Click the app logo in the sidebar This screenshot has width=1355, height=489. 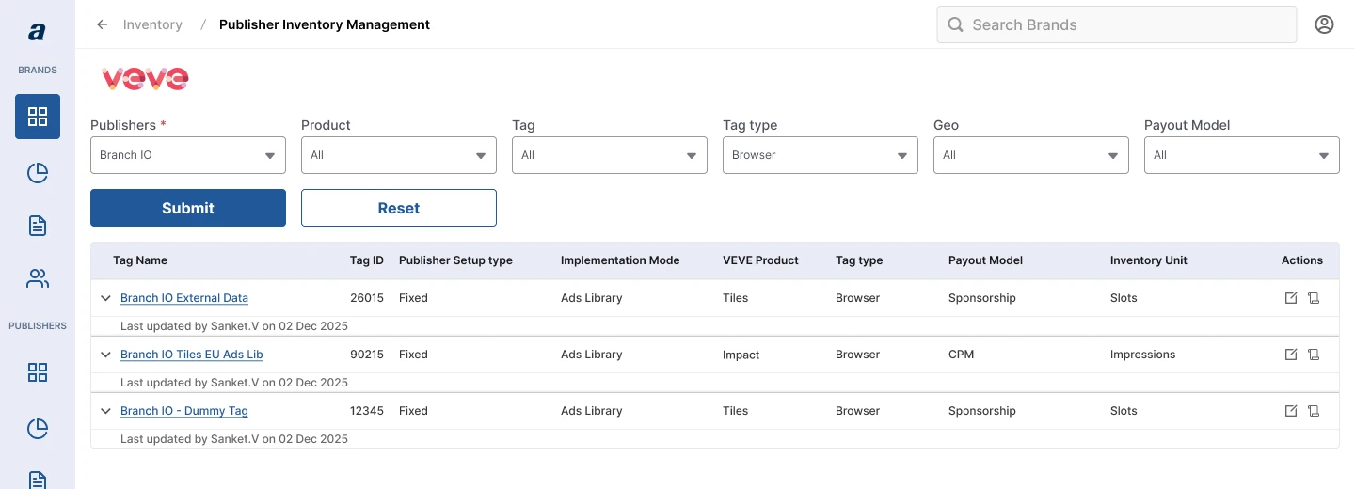37,31
